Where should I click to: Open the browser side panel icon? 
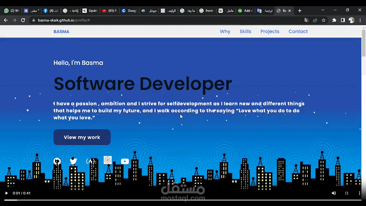343,20
